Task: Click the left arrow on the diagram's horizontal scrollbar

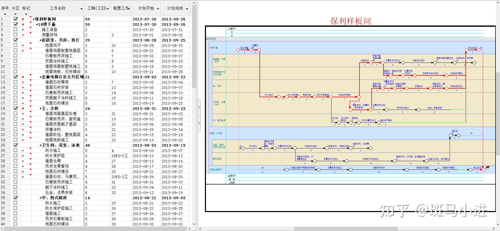Action: 200,229
